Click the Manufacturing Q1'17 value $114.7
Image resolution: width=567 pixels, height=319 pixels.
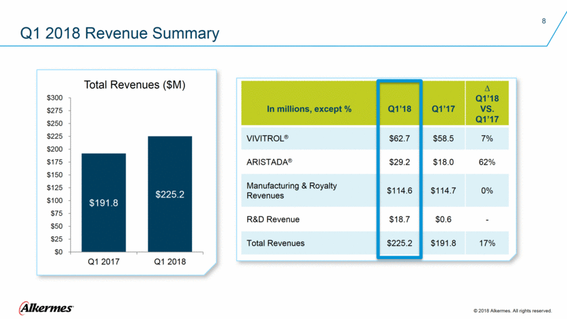443,191
